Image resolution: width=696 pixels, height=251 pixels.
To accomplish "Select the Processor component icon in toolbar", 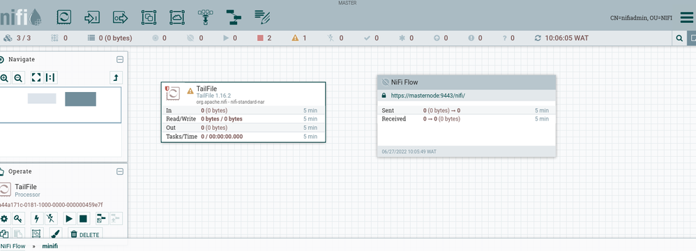I will (x=64, y=17).
